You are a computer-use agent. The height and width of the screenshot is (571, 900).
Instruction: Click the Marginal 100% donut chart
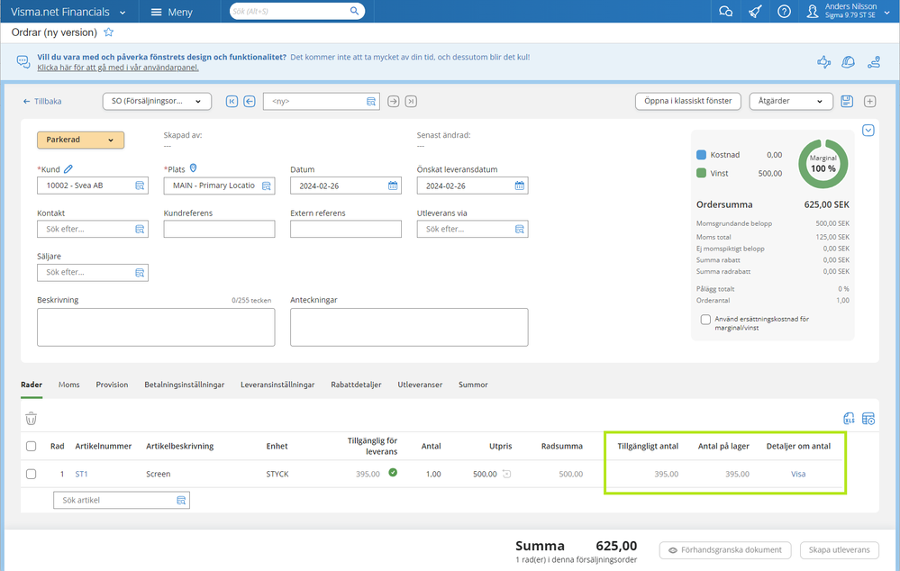[823, 164]
